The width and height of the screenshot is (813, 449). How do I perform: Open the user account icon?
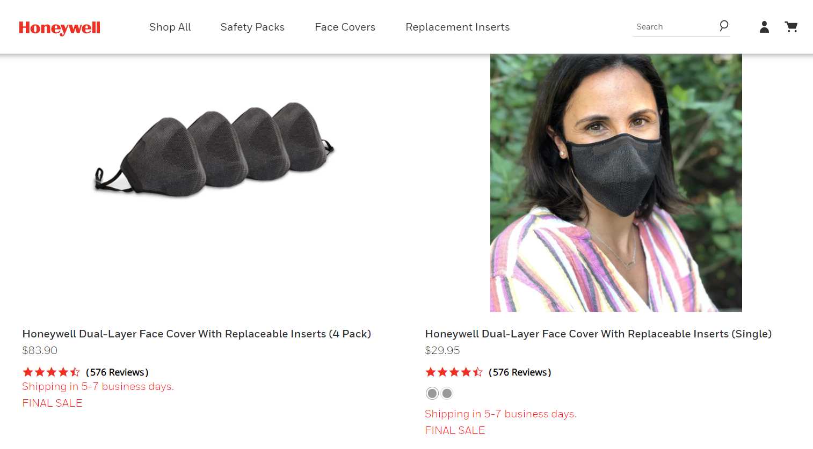[764, 27]
